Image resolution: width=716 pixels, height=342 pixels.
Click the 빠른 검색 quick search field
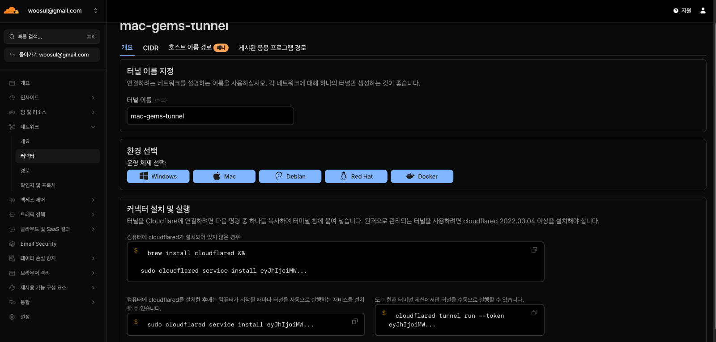pos(52,37)
